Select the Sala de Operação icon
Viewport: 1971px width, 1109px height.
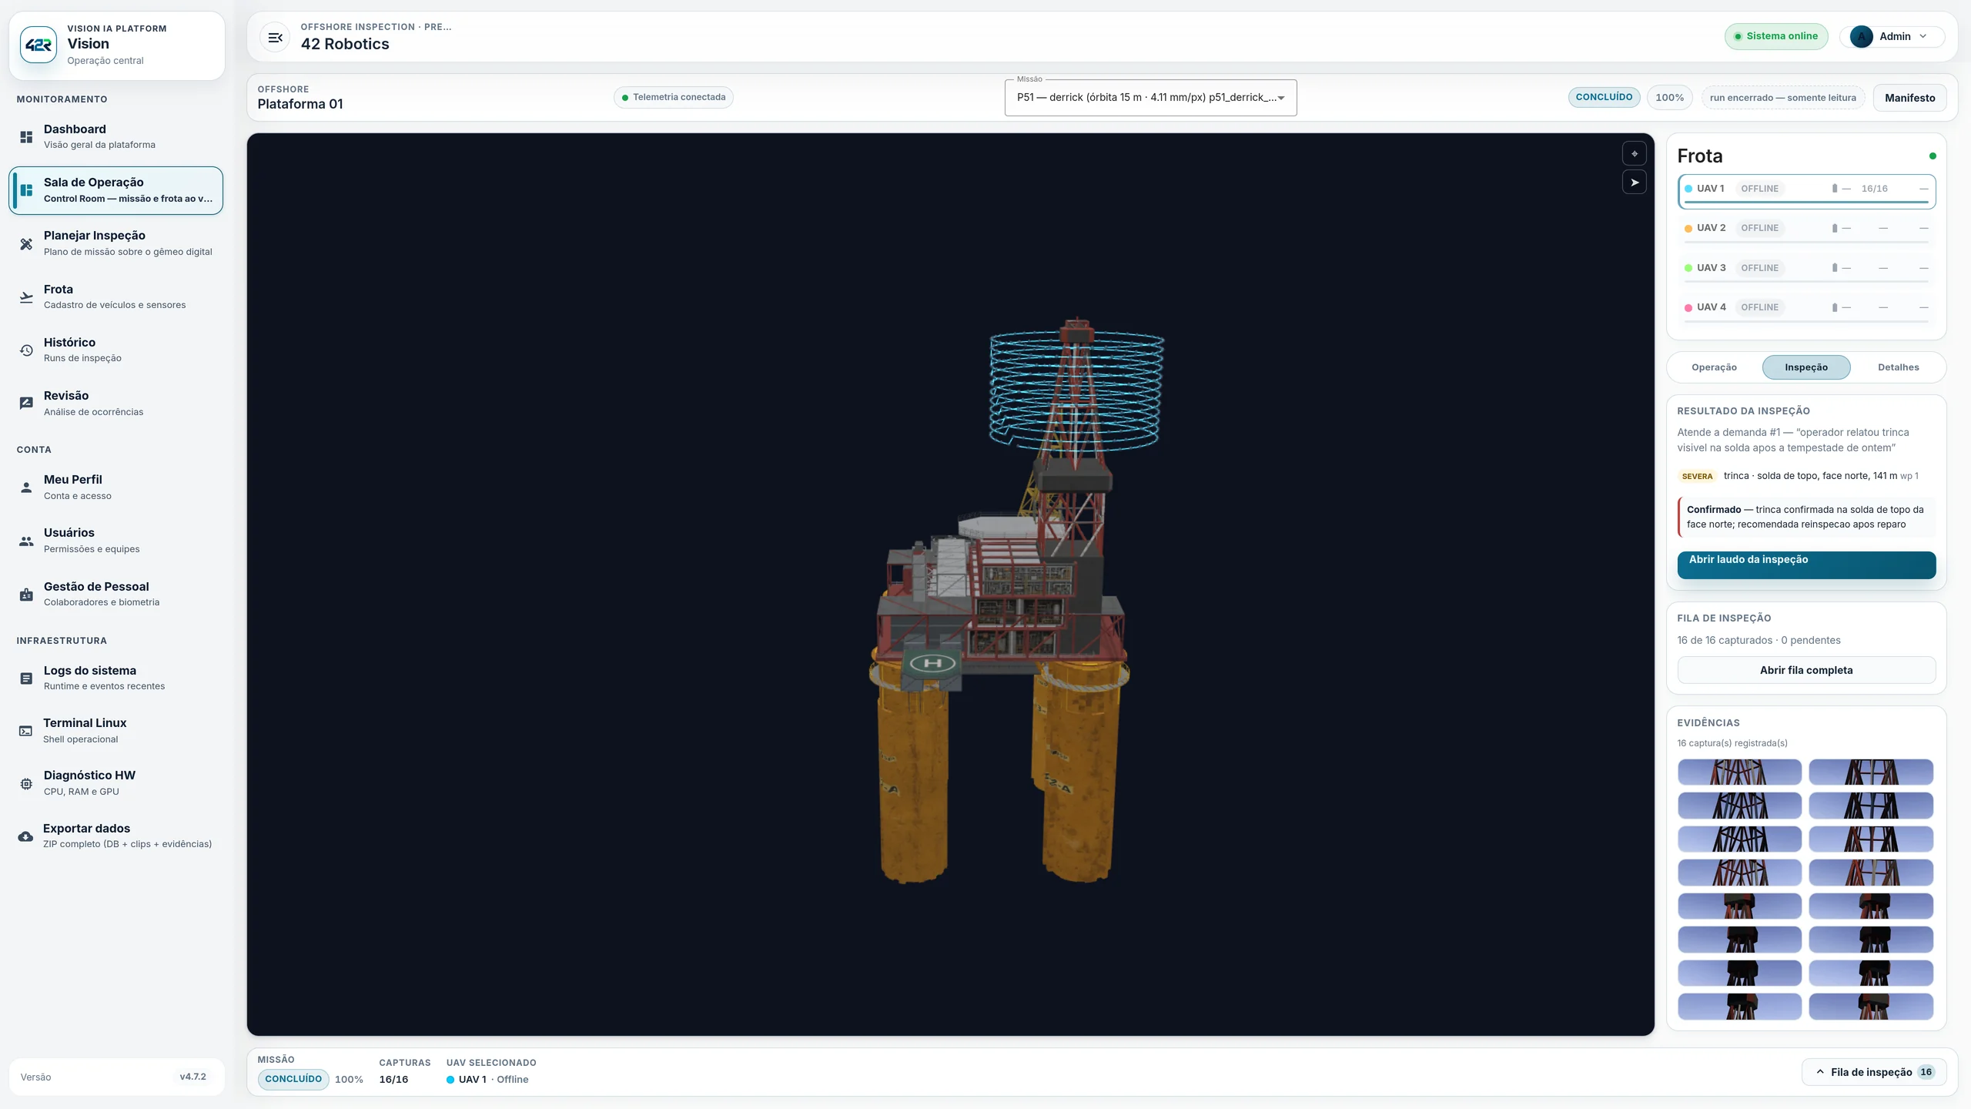(26, 190)
